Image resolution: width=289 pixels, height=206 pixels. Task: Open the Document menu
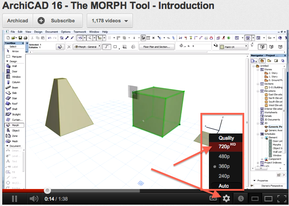[51, 32]
